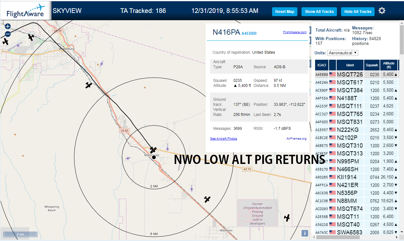Open the map info 'i' button
This screenshot has height=241, width=404.
coord(305,233)
